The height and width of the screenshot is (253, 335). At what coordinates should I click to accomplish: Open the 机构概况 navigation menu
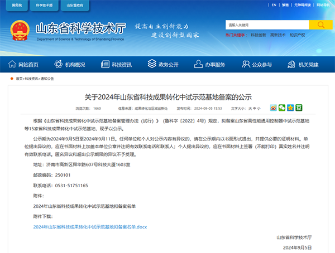click(71, 65)
